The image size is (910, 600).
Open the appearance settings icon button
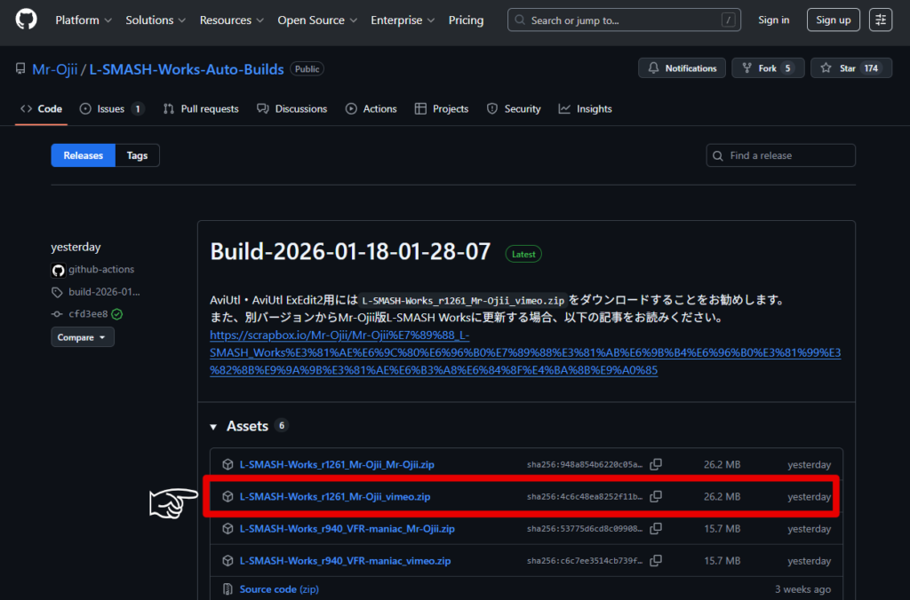coord(881,20)
